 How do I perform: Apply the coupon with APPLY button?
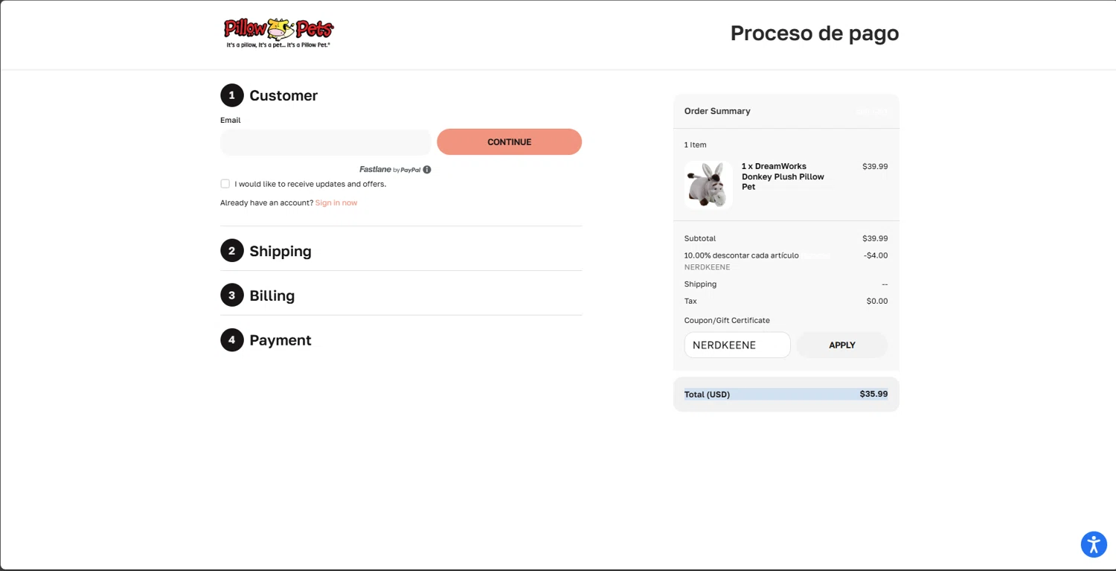(x=842, y=345)
